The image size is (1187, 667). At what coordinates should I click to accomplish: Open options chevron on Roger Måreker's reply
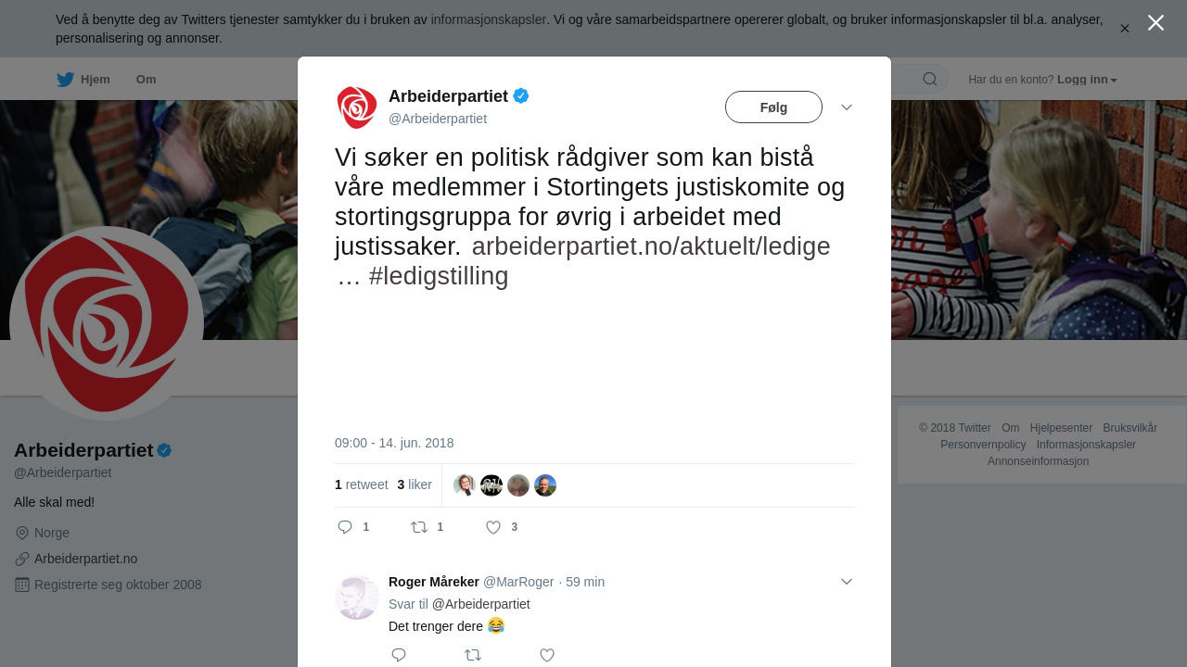coord(847,582)
